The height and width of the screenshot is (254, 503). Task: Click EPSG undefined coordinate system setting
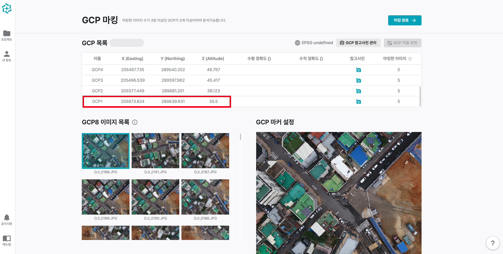(x=314, y=43)
